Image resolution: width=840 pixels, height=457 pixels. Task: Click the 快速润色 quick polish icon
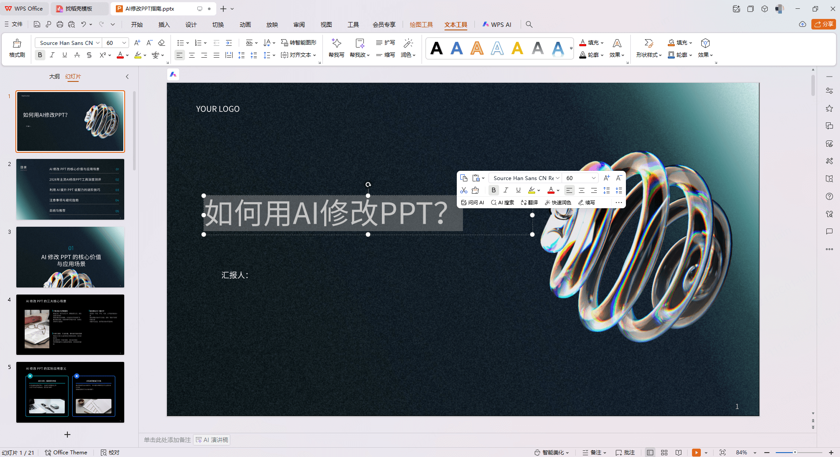pos(558,203)
